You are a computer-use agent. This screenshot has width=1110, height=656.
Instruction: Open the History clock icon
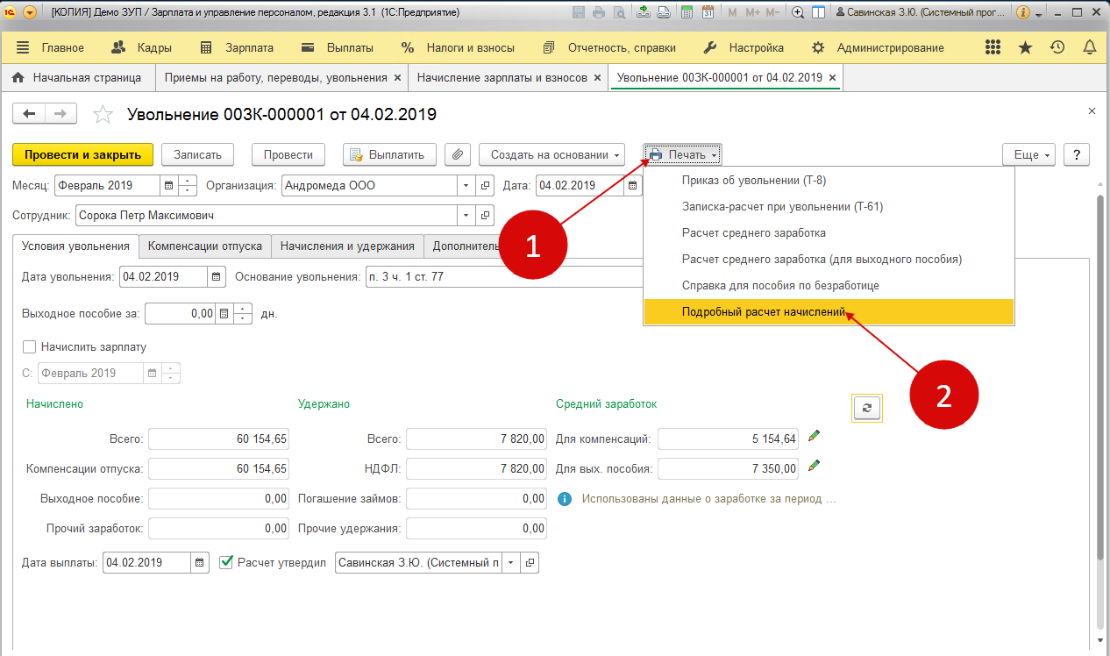coord(1057,47)
